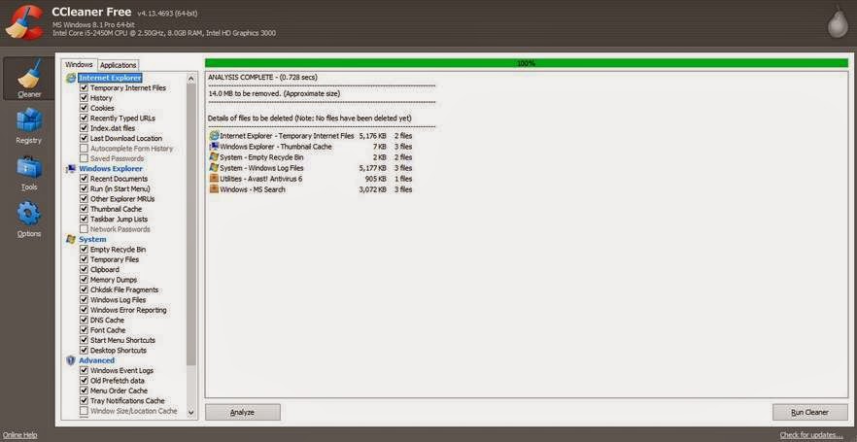
Task: Toggle the Taskbar Jump Lists checkbox
Action: (84, 220)
